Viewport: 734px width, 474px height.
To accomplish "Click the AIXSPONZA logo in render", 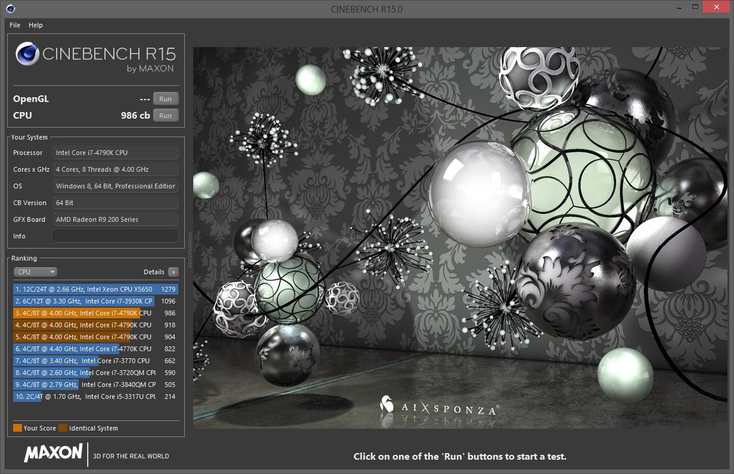I will pos(439,407).
